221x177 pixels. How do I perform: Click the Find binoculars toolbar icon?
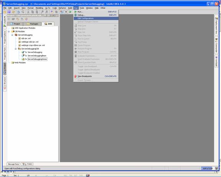click(42, 12)
